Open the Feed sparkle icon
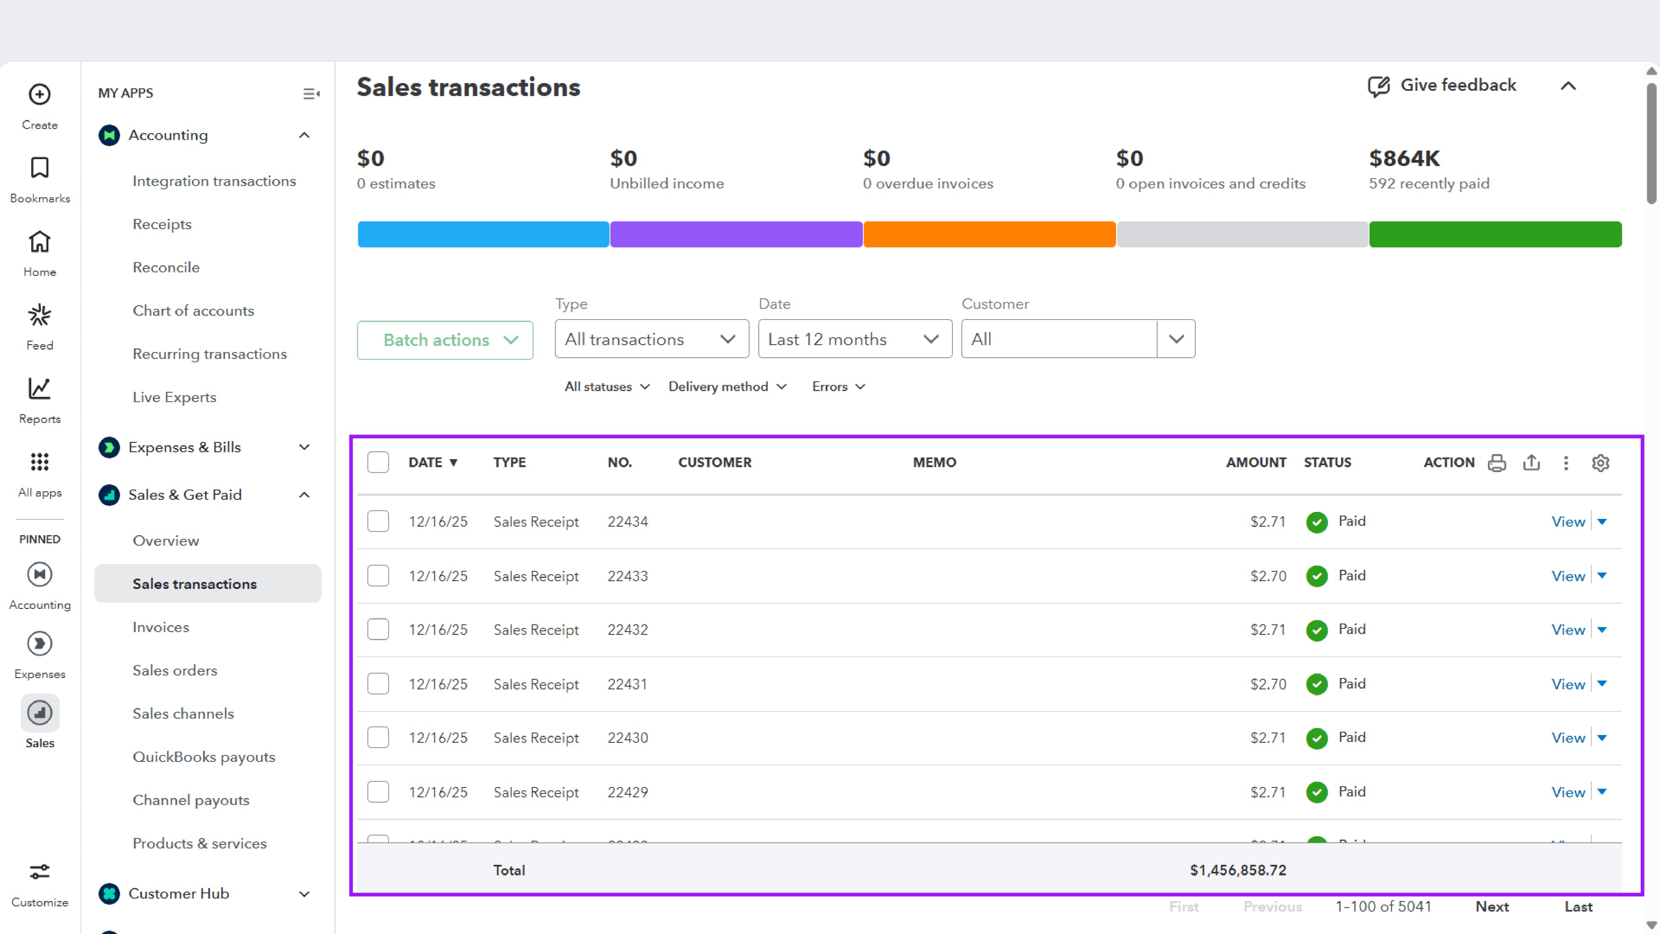Viewport: 1660px width, 934px height. pyautogui.click(x=39, y=315)
